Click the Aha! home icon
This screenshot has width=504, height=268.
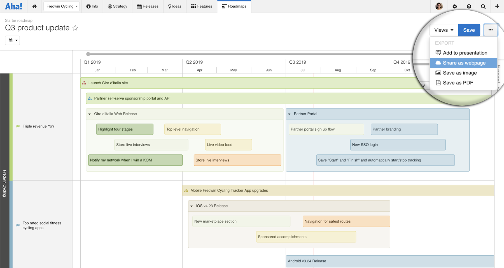[34, 6]
